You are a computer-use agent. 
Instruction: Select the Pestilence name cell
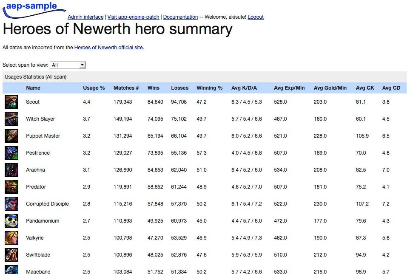38,153
